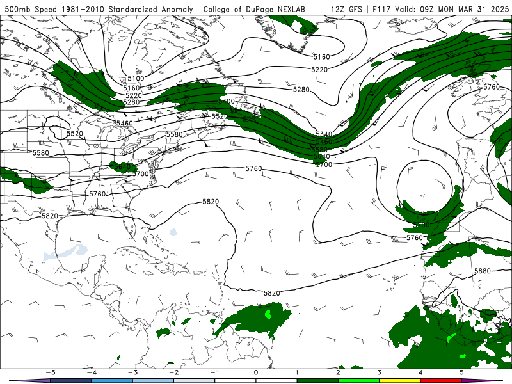Click the 5160 contour label below Greenland
512x384 pixels.
point(322,57)
